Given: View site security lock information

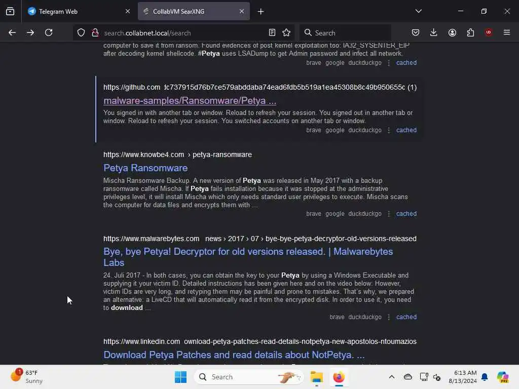Looking at the screenshot, I should tap(95, 32).
